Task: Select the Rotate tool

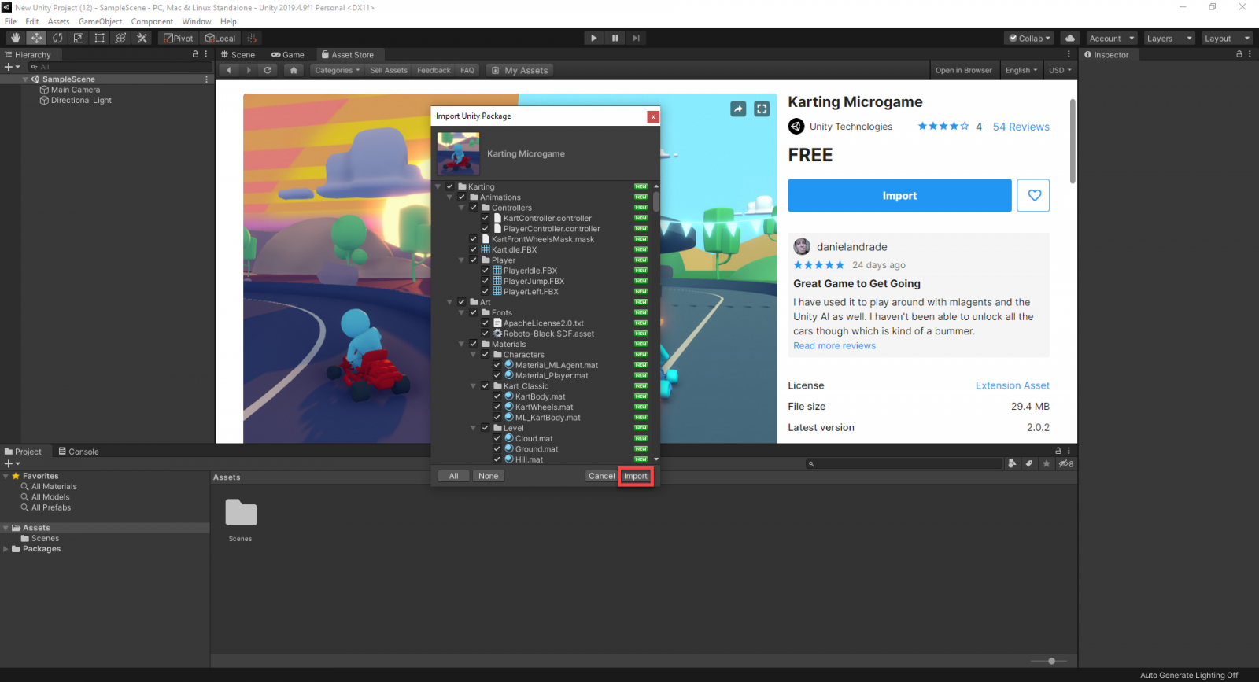Action: click(x=57, y=38)
